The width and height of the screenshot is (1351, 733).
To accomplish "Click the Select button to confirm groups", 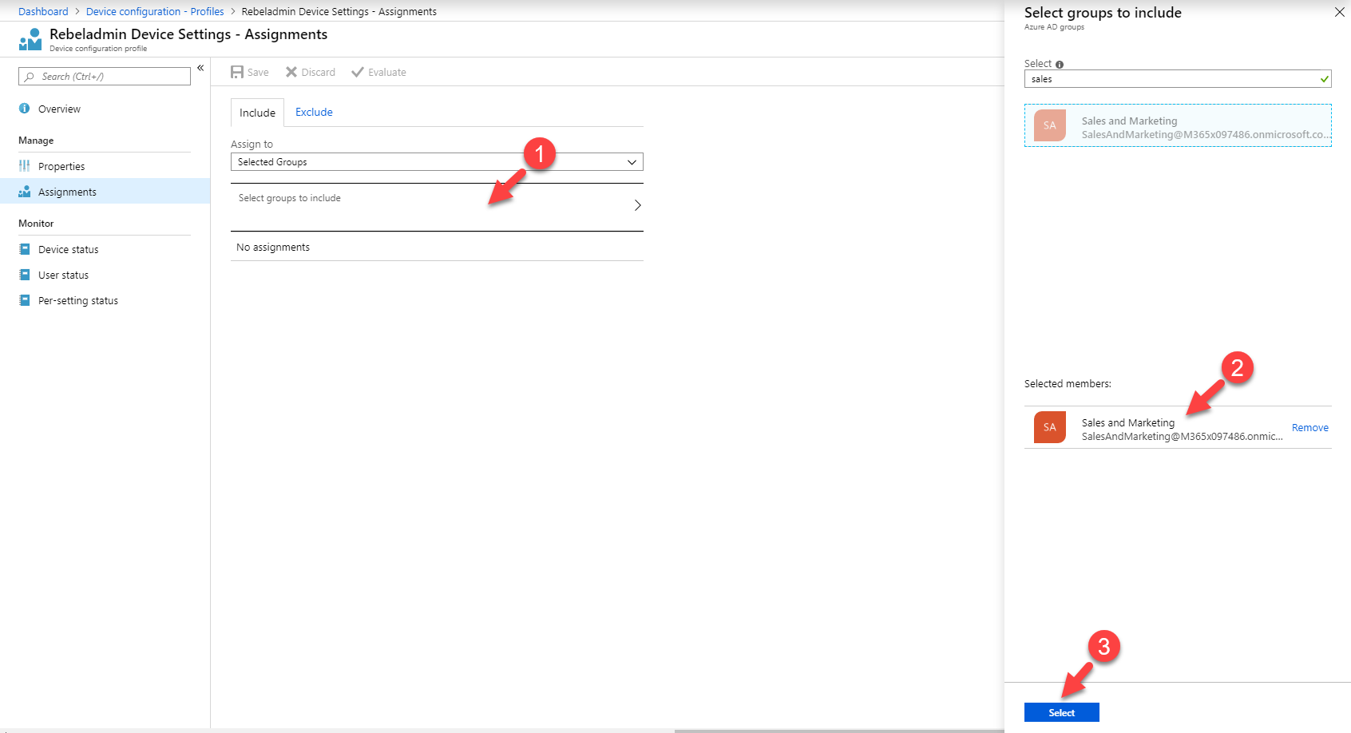I will pyautogui.click(x=1062, y=711).
